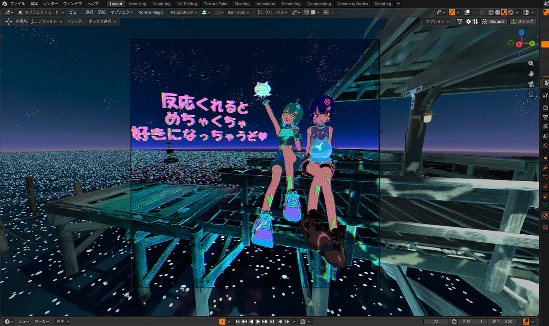Click the Ground button

[493, 21]
